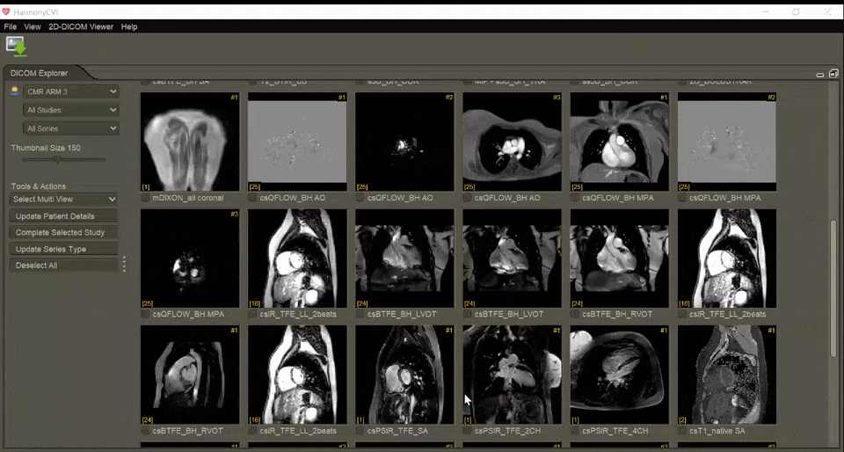Select the csQFLOW_BH AO thumbnail badged #1

click(x=297, y=142)
